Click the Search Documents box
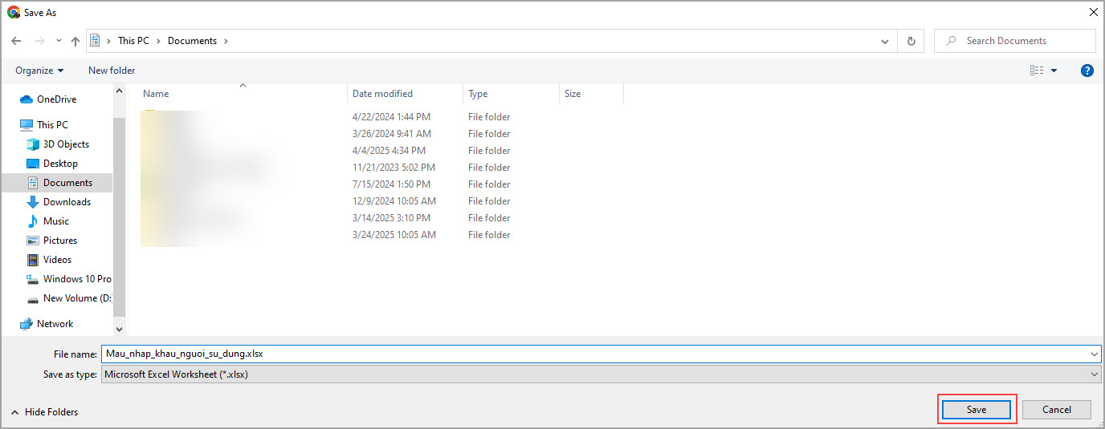 1015,41
